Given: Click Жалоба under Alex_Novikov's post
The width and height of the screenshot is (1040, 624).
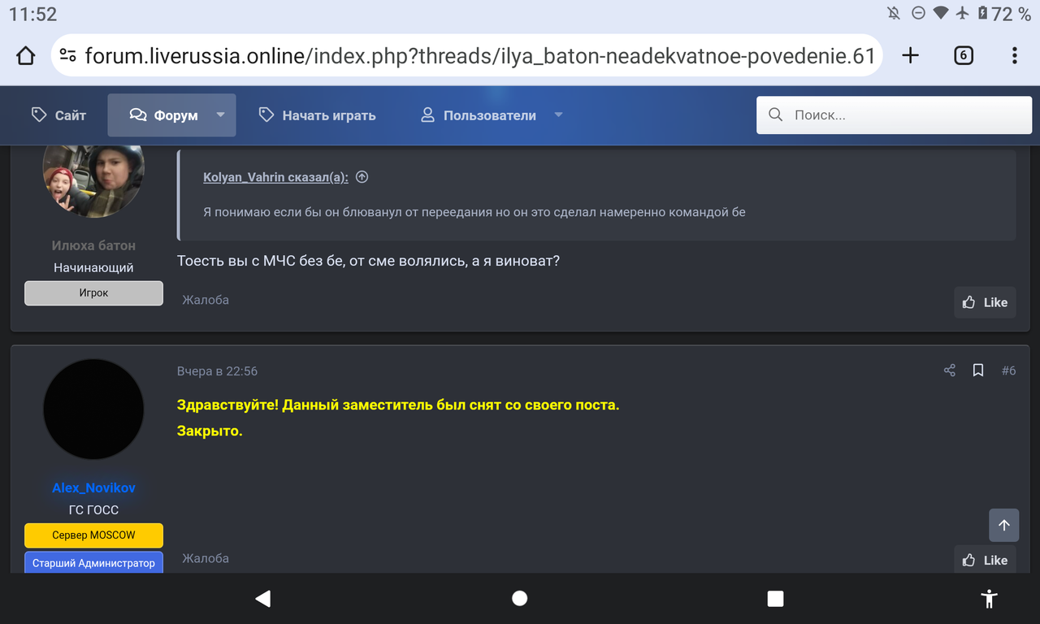Looking at the screenshot, I should 205,558.
